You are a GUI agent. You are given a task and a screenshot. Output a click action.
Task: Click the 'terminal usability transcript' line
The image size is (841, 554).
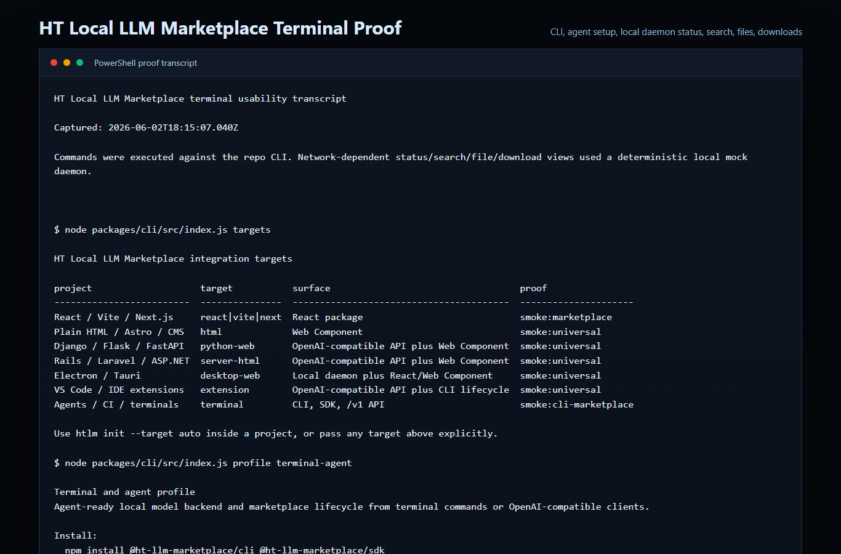(x=200, y=98)
